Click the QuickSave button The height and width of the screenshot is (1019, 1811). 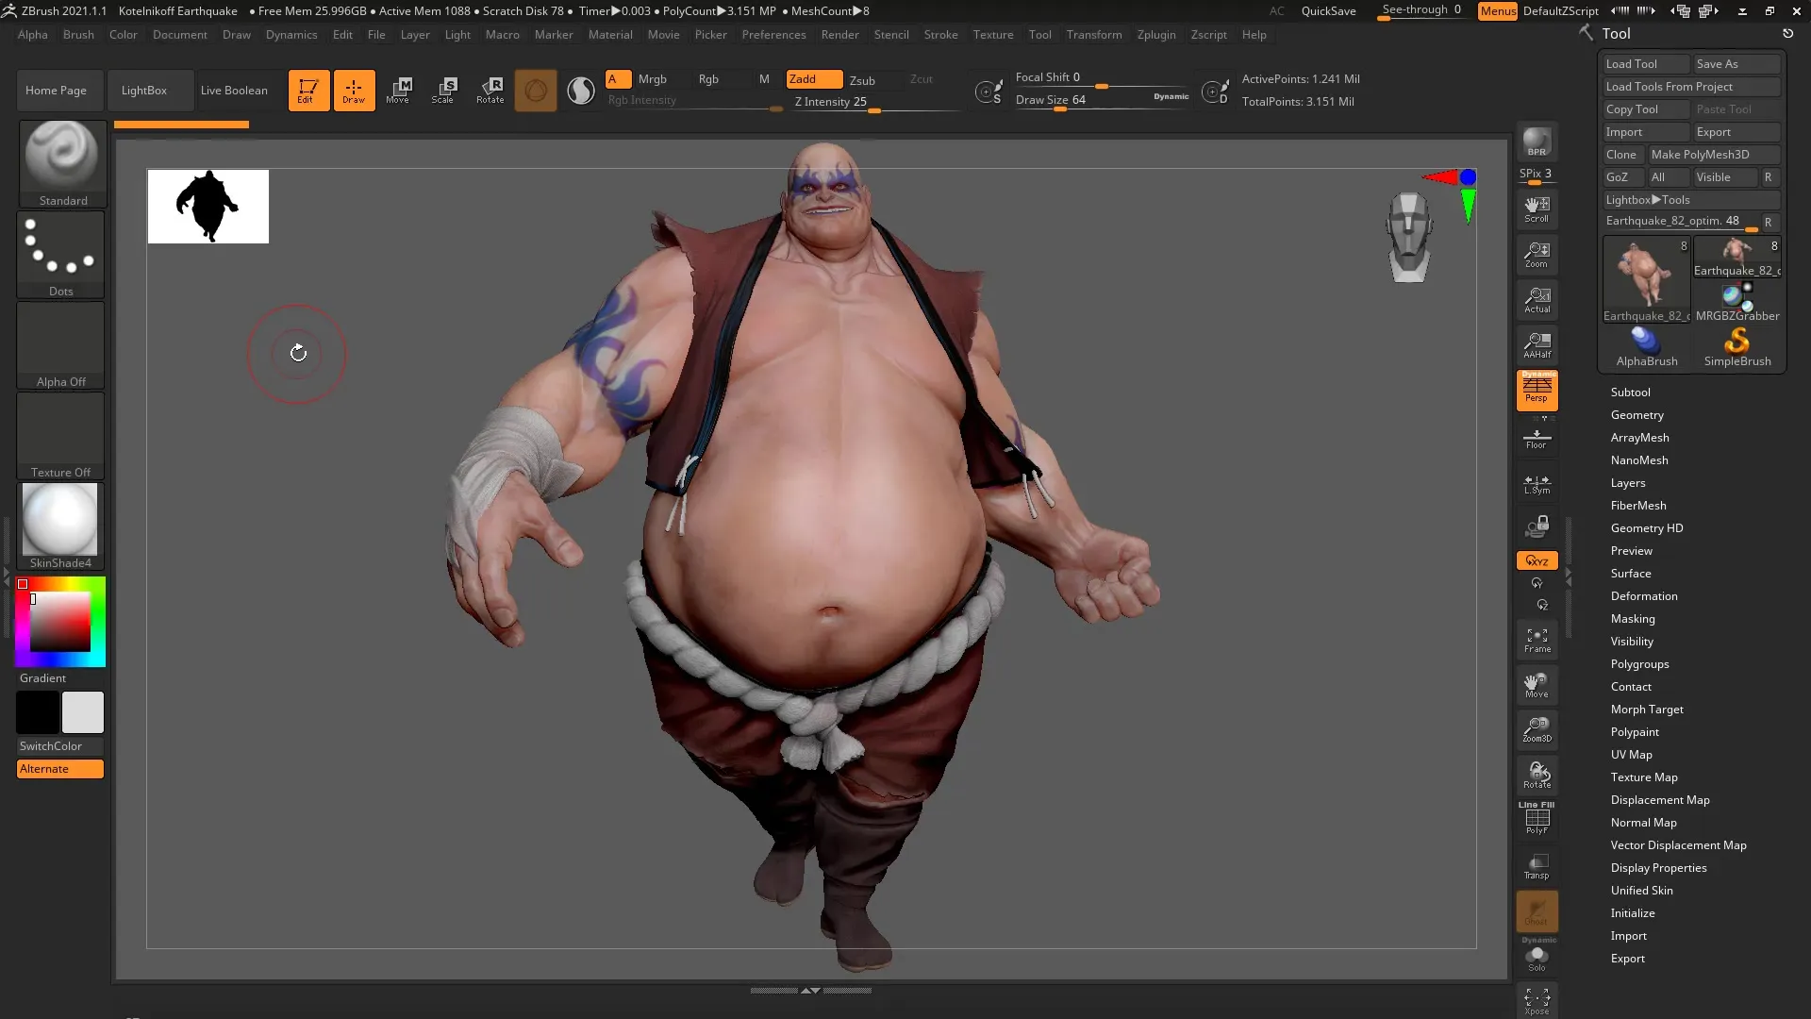click(x=1328, y=11)
